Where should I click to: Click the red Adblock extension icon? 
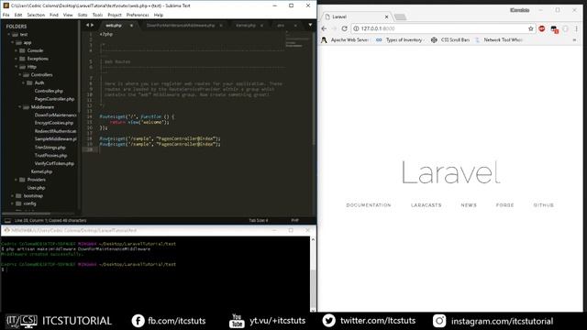tap(542, 28)
